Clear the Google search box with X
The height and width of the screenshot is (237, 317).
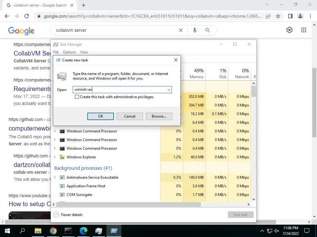click(181, 30)
